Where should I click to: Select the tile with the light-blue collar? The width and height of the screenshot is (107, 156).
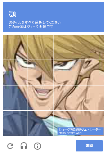(66, 123)
